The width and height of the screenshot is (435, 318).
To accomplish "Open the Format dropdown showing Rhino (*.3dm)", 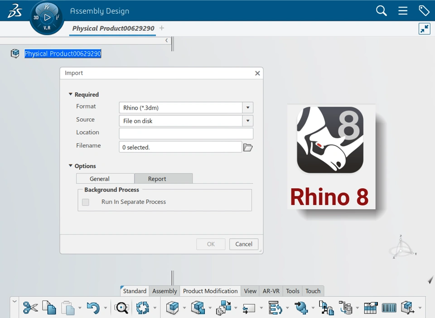I will pos(248,107).
